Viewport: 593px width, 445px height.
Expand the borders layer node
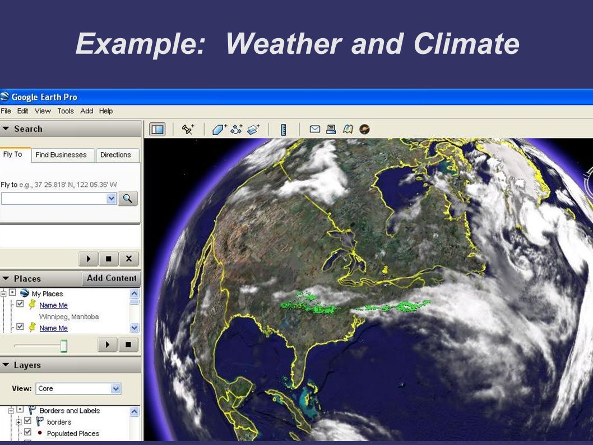coord(18,422)
